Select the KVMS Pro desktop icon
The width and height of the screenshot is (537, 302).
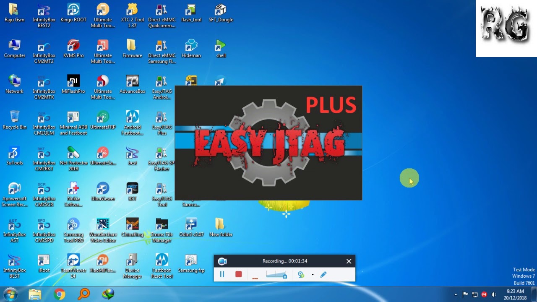[x=73, y=49]
